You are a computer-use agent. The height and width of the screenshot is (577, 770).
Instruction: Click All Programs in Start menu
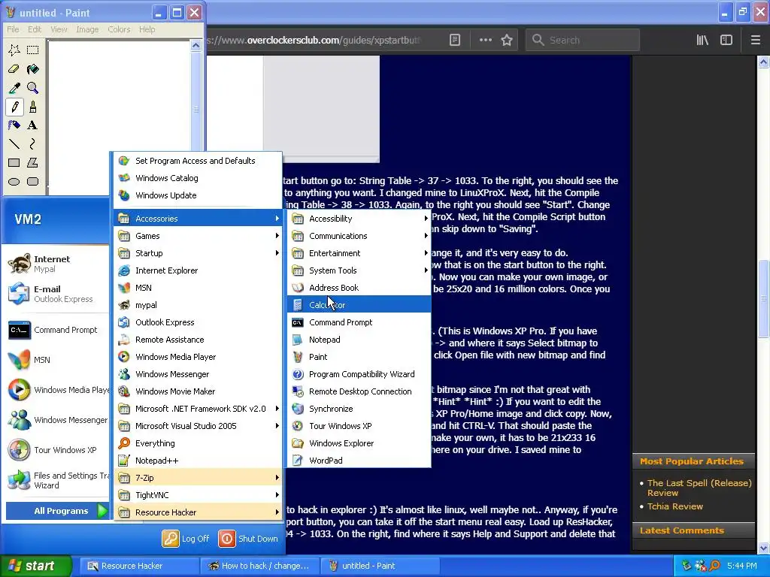click(57, 511)
